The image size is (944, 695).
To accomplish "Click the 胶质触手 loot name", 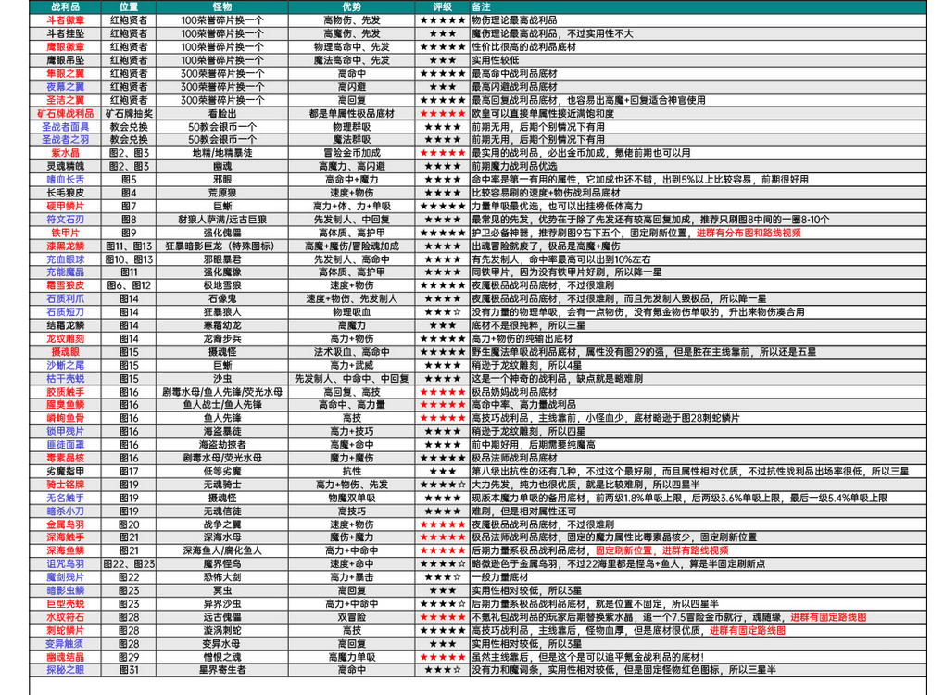I will [65, 391].
